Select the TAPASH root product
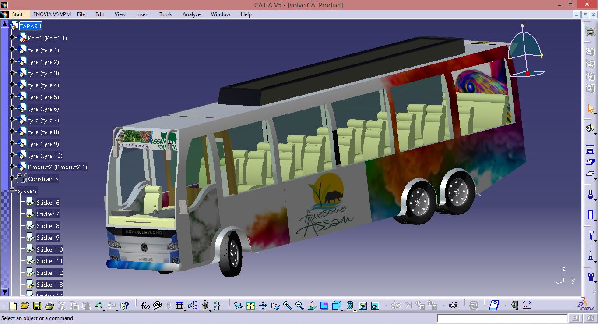The height and width of the screenshot is (324, 598). tap(30, 26)
